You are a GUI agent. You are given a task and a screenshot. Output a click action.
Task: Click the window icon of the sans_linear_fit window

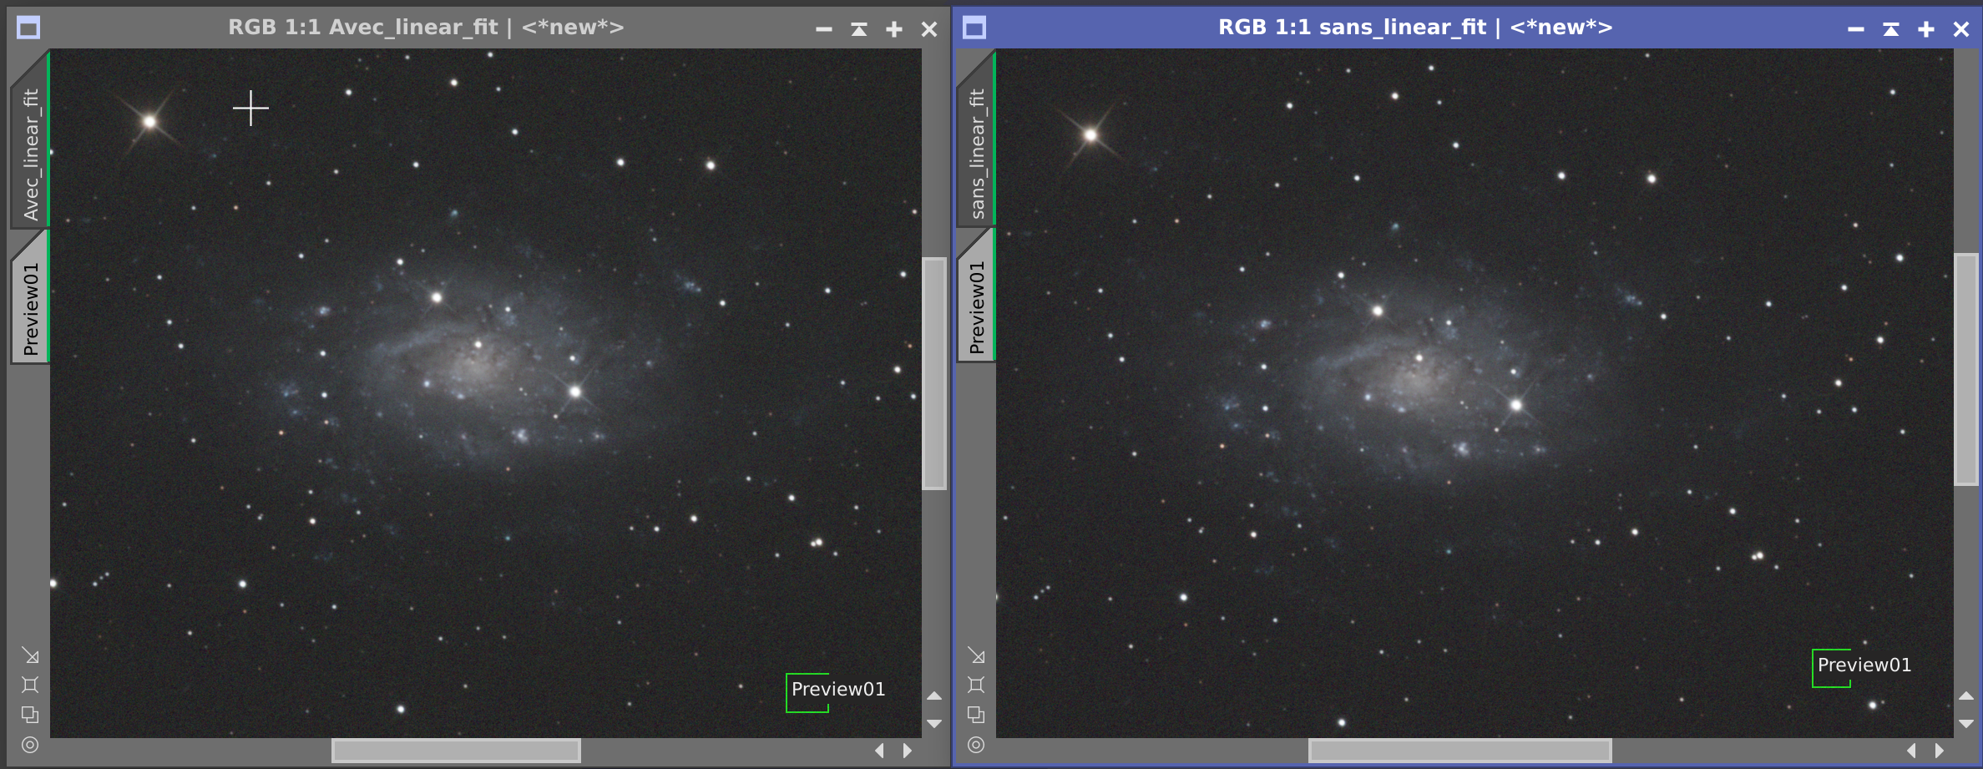point(974,28)
